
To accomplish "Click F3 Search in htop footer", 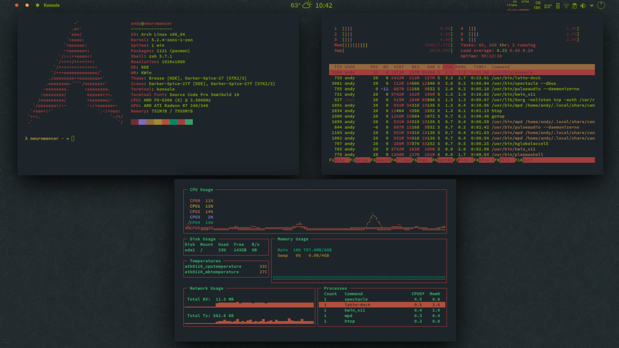I will (x=381, y=160).
